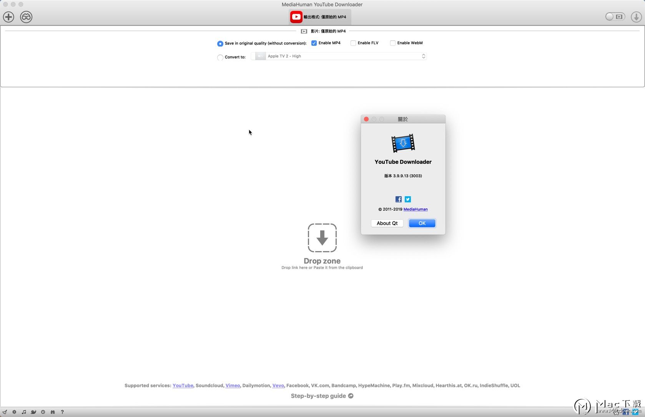Toggle the video/audio mode switch
This screenshot has height=417, width=645.
click(x=615, y=17)
